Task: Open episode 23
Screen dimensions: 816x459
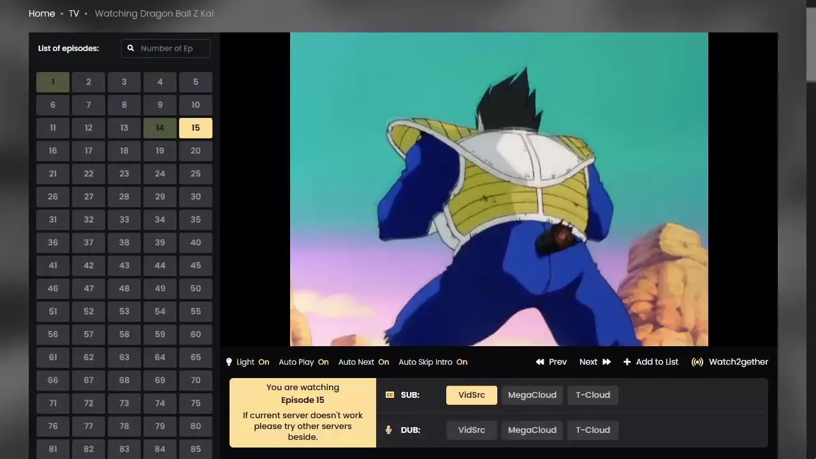Action: click(124, 174)
